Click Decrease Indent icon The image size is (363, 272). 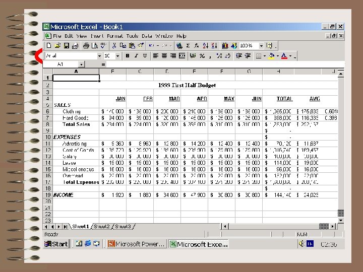[238, 56]
